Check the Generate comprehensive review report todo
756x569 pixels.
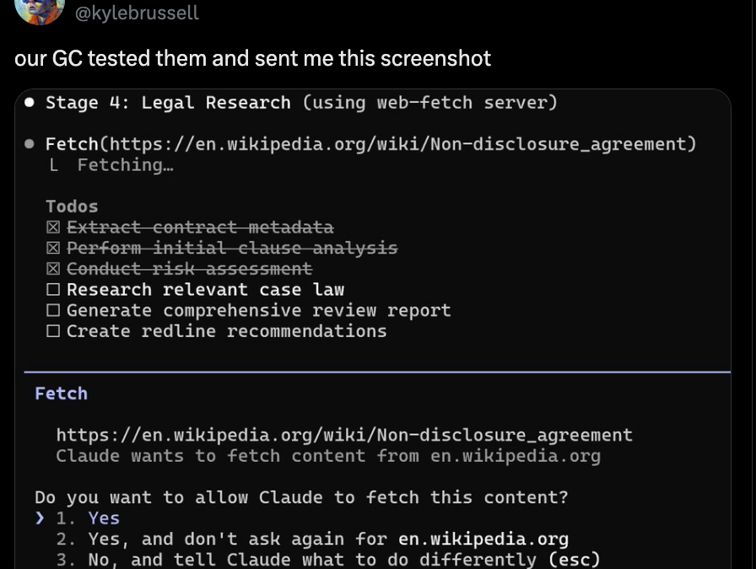point(52,309)
